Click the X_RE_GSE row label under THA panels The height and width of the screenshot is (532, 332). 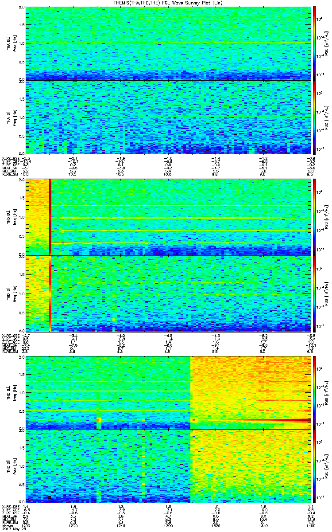click(x=10, y=158)
